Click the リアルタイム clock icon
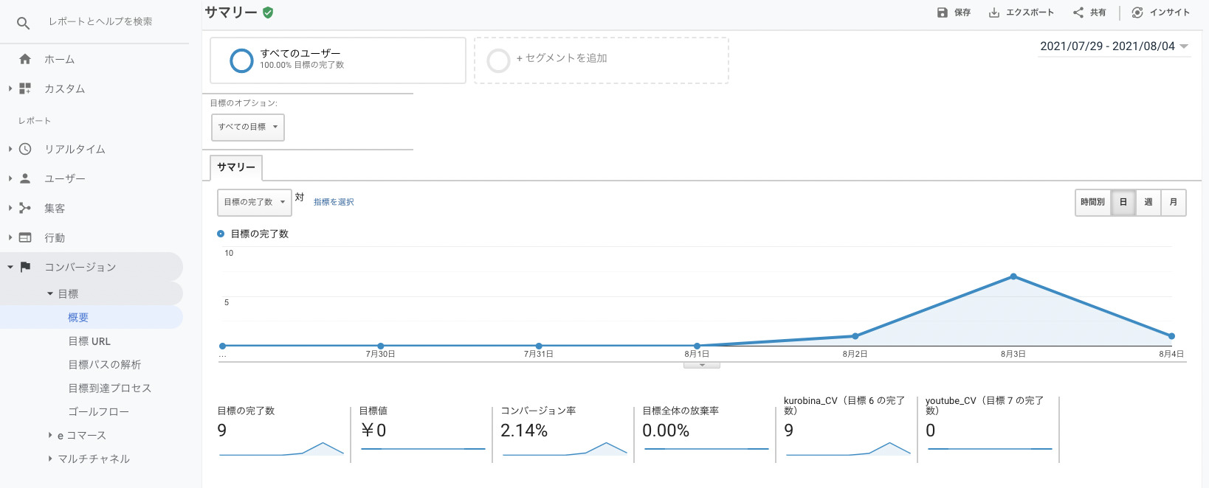Viewport: 1209px width, 488px height. (25, 149)
